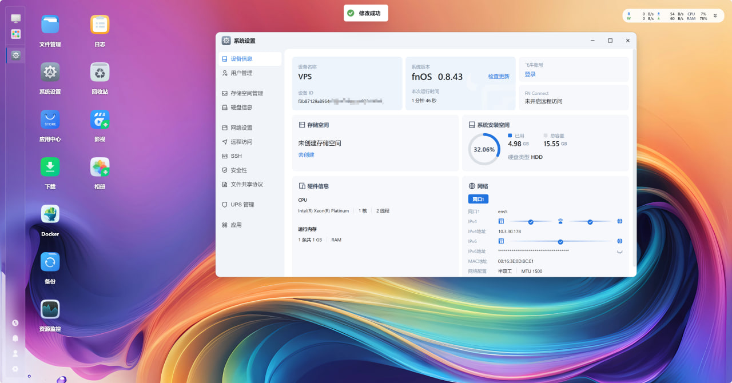Open 硬盘信息 in the settings sidebar
This screenshot has height=383, width=732.
[x=250, y=107]
